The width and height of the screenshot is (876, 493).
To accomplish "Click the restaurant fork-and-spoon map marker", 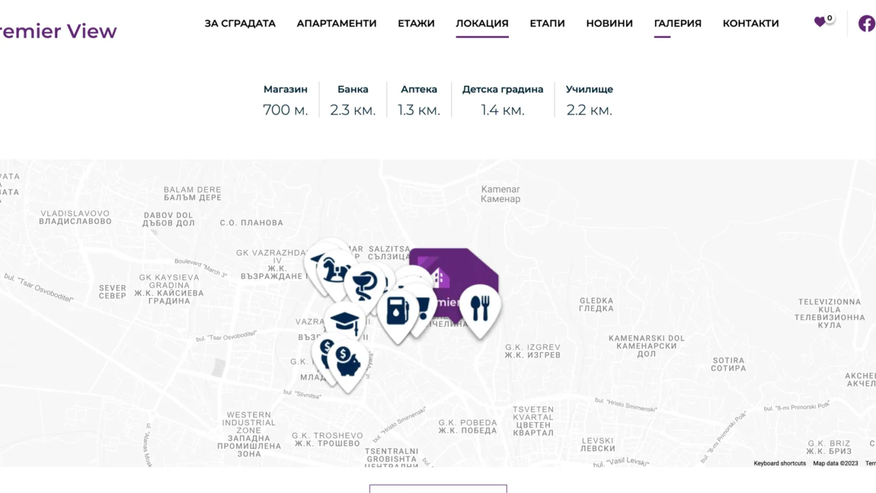I will tap(480, 308).
